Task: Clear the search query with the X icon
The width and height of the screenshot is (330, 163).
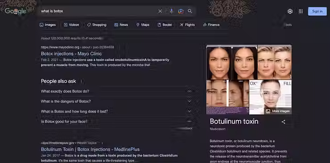Action: pos(160,11)
